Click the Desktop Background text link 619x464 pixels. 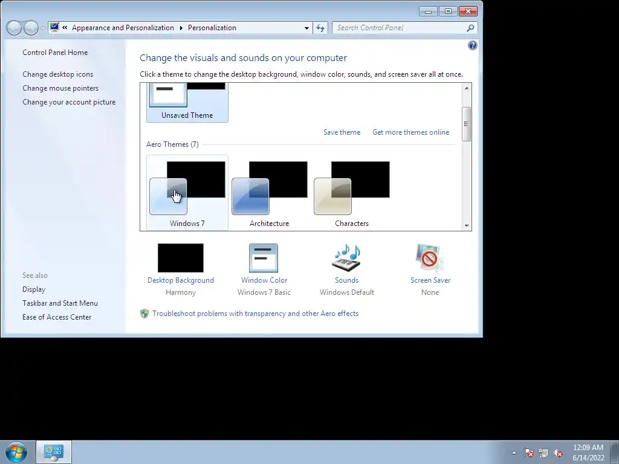[180, 280]
